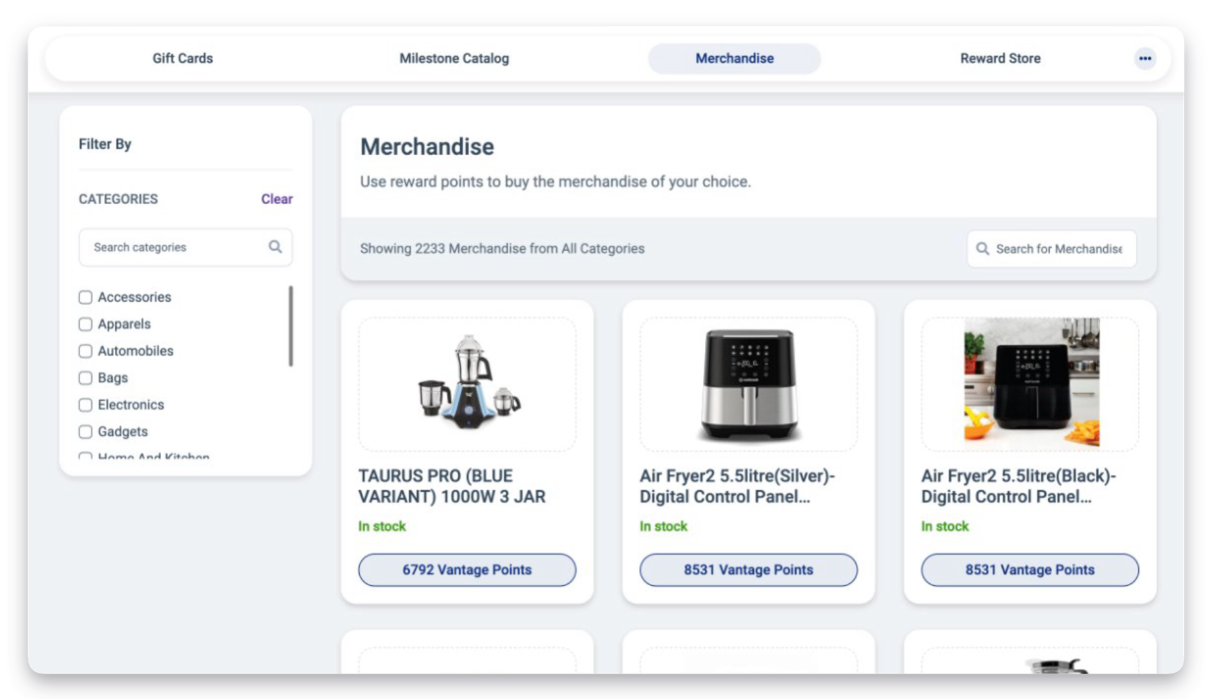Select the Bags category checkbox

(86, 378)
